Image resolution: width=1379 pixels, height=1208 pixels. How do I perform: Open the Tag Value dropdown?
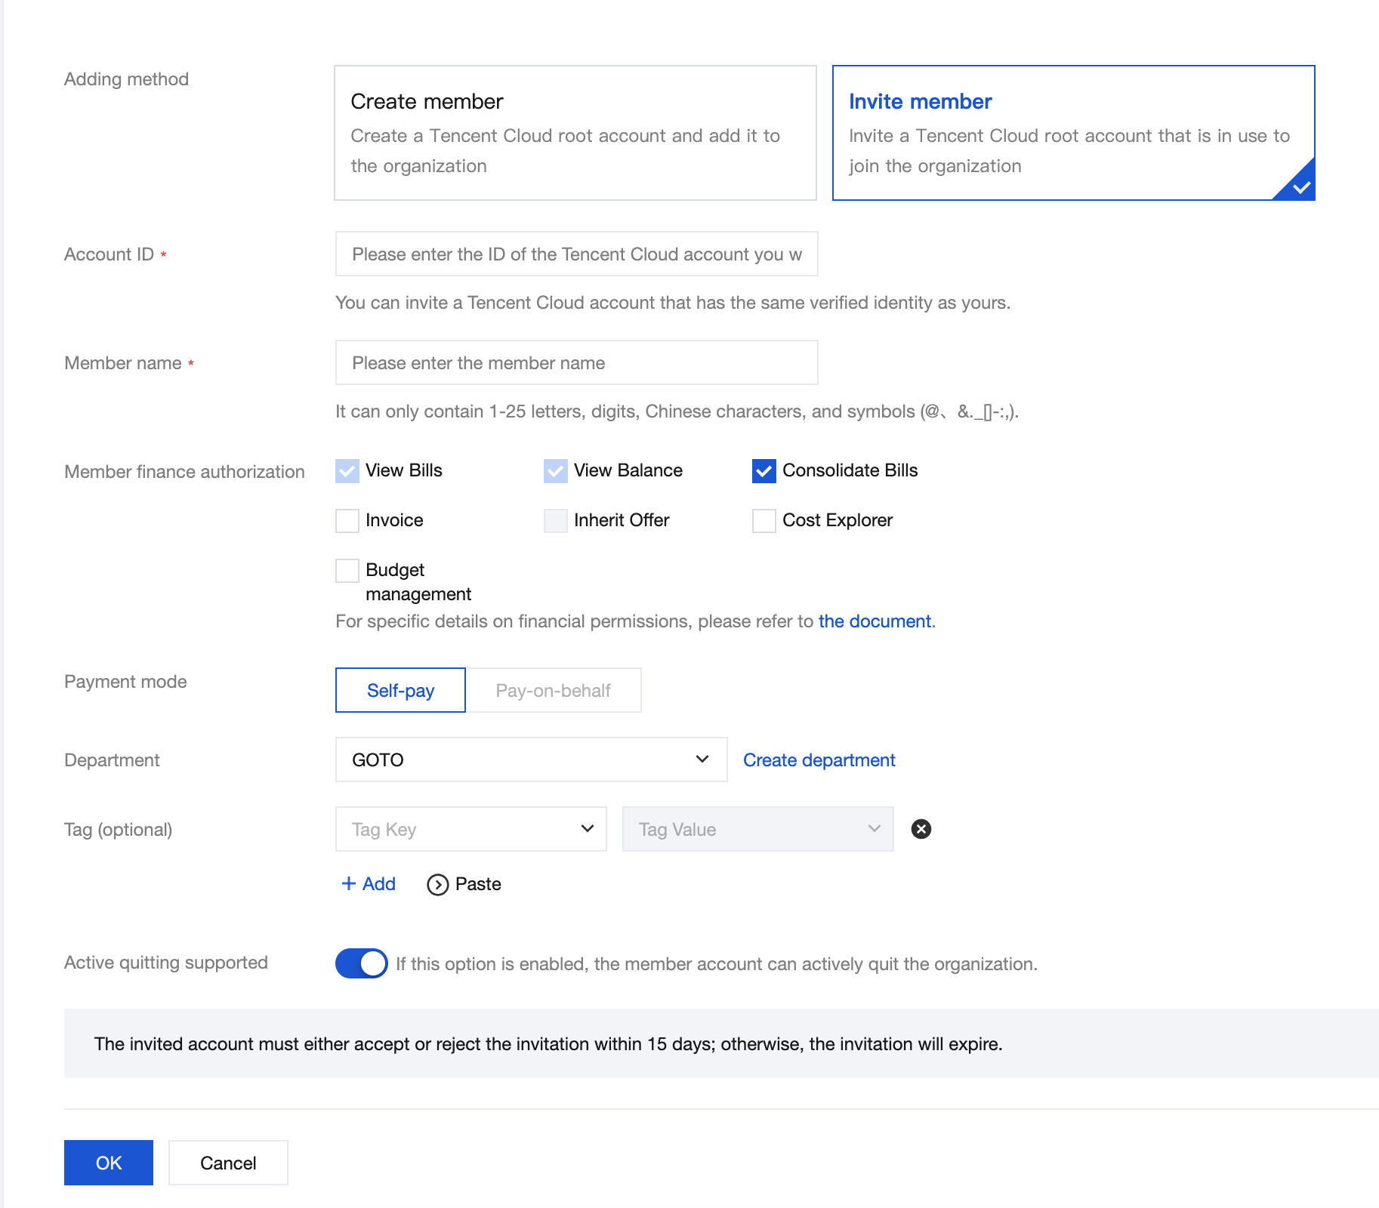757,829
